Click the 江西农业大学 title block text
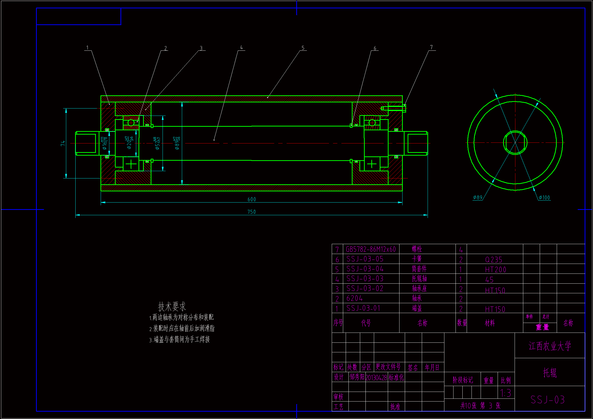Viewport: 593px width, 419px height. click(x=550, y=346)
